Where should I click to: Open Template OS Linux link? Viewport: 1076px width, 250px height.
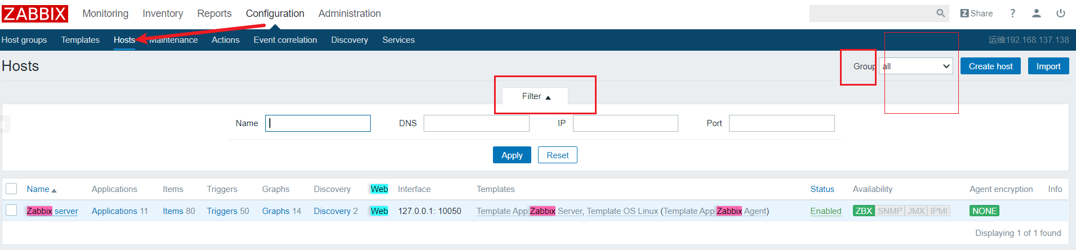(623, 211)
